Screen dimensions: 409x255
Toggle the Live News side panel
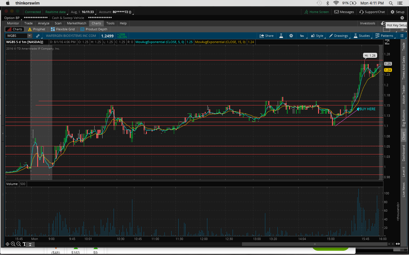point(404,190)
